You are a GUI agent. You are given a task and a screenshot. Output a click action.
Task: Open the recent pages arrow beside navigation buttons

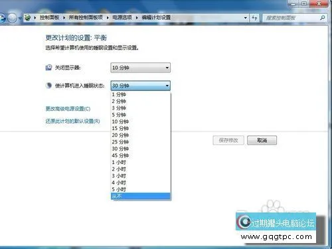20,18
